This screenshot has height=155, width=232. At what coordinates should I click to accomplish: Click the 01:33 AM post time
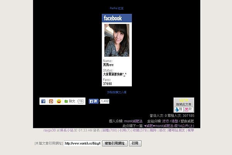click(85, 130)
